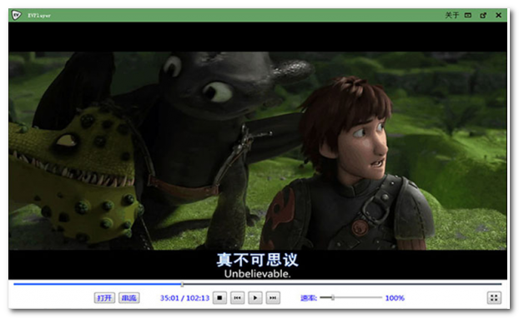
Task: Click the seek bar progress handle
Action: 182,284
